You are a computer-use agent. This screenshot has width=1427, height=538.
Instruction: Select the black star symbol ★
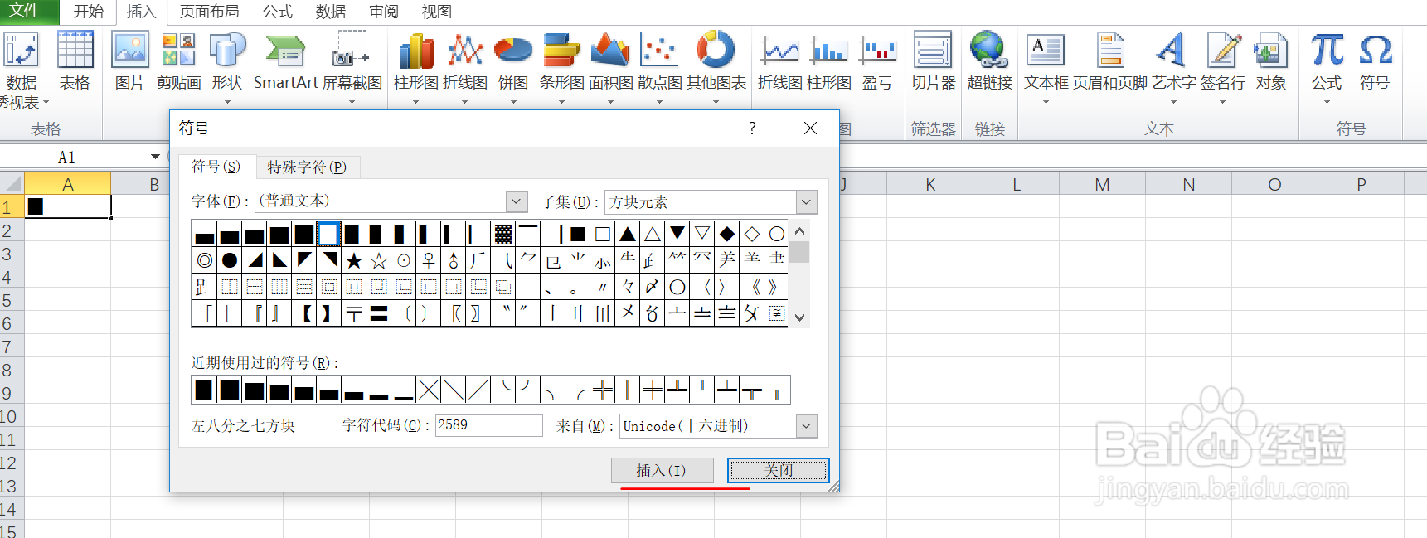pyautogui.click(x=354, y=261)
